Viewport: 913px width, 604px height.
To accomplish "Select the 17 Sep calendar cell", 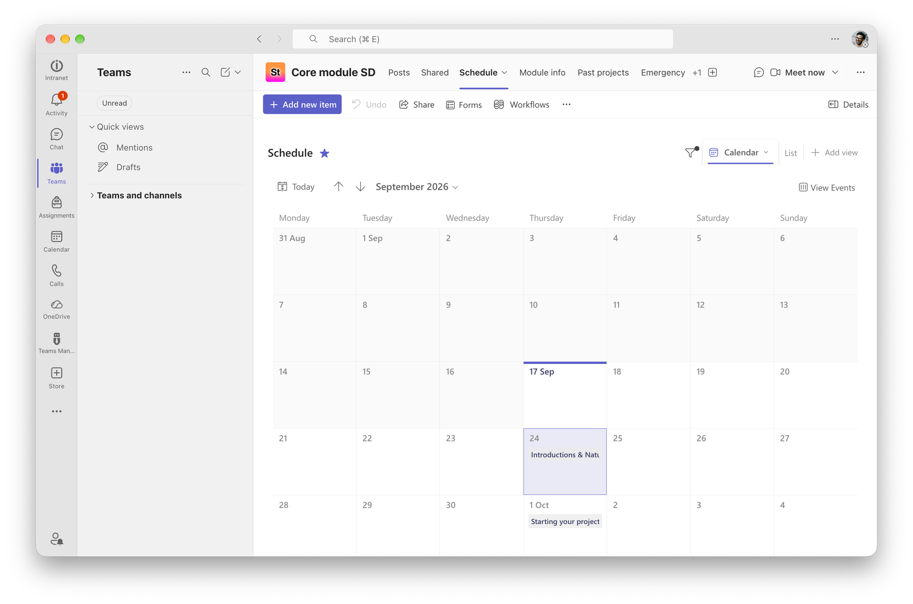I will (565, 395).
